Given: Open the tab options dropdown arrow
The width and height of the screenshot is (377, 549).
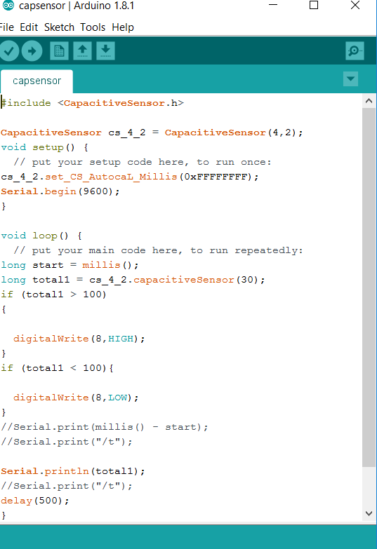Looking at the screenshot, I should click(351, 79).
